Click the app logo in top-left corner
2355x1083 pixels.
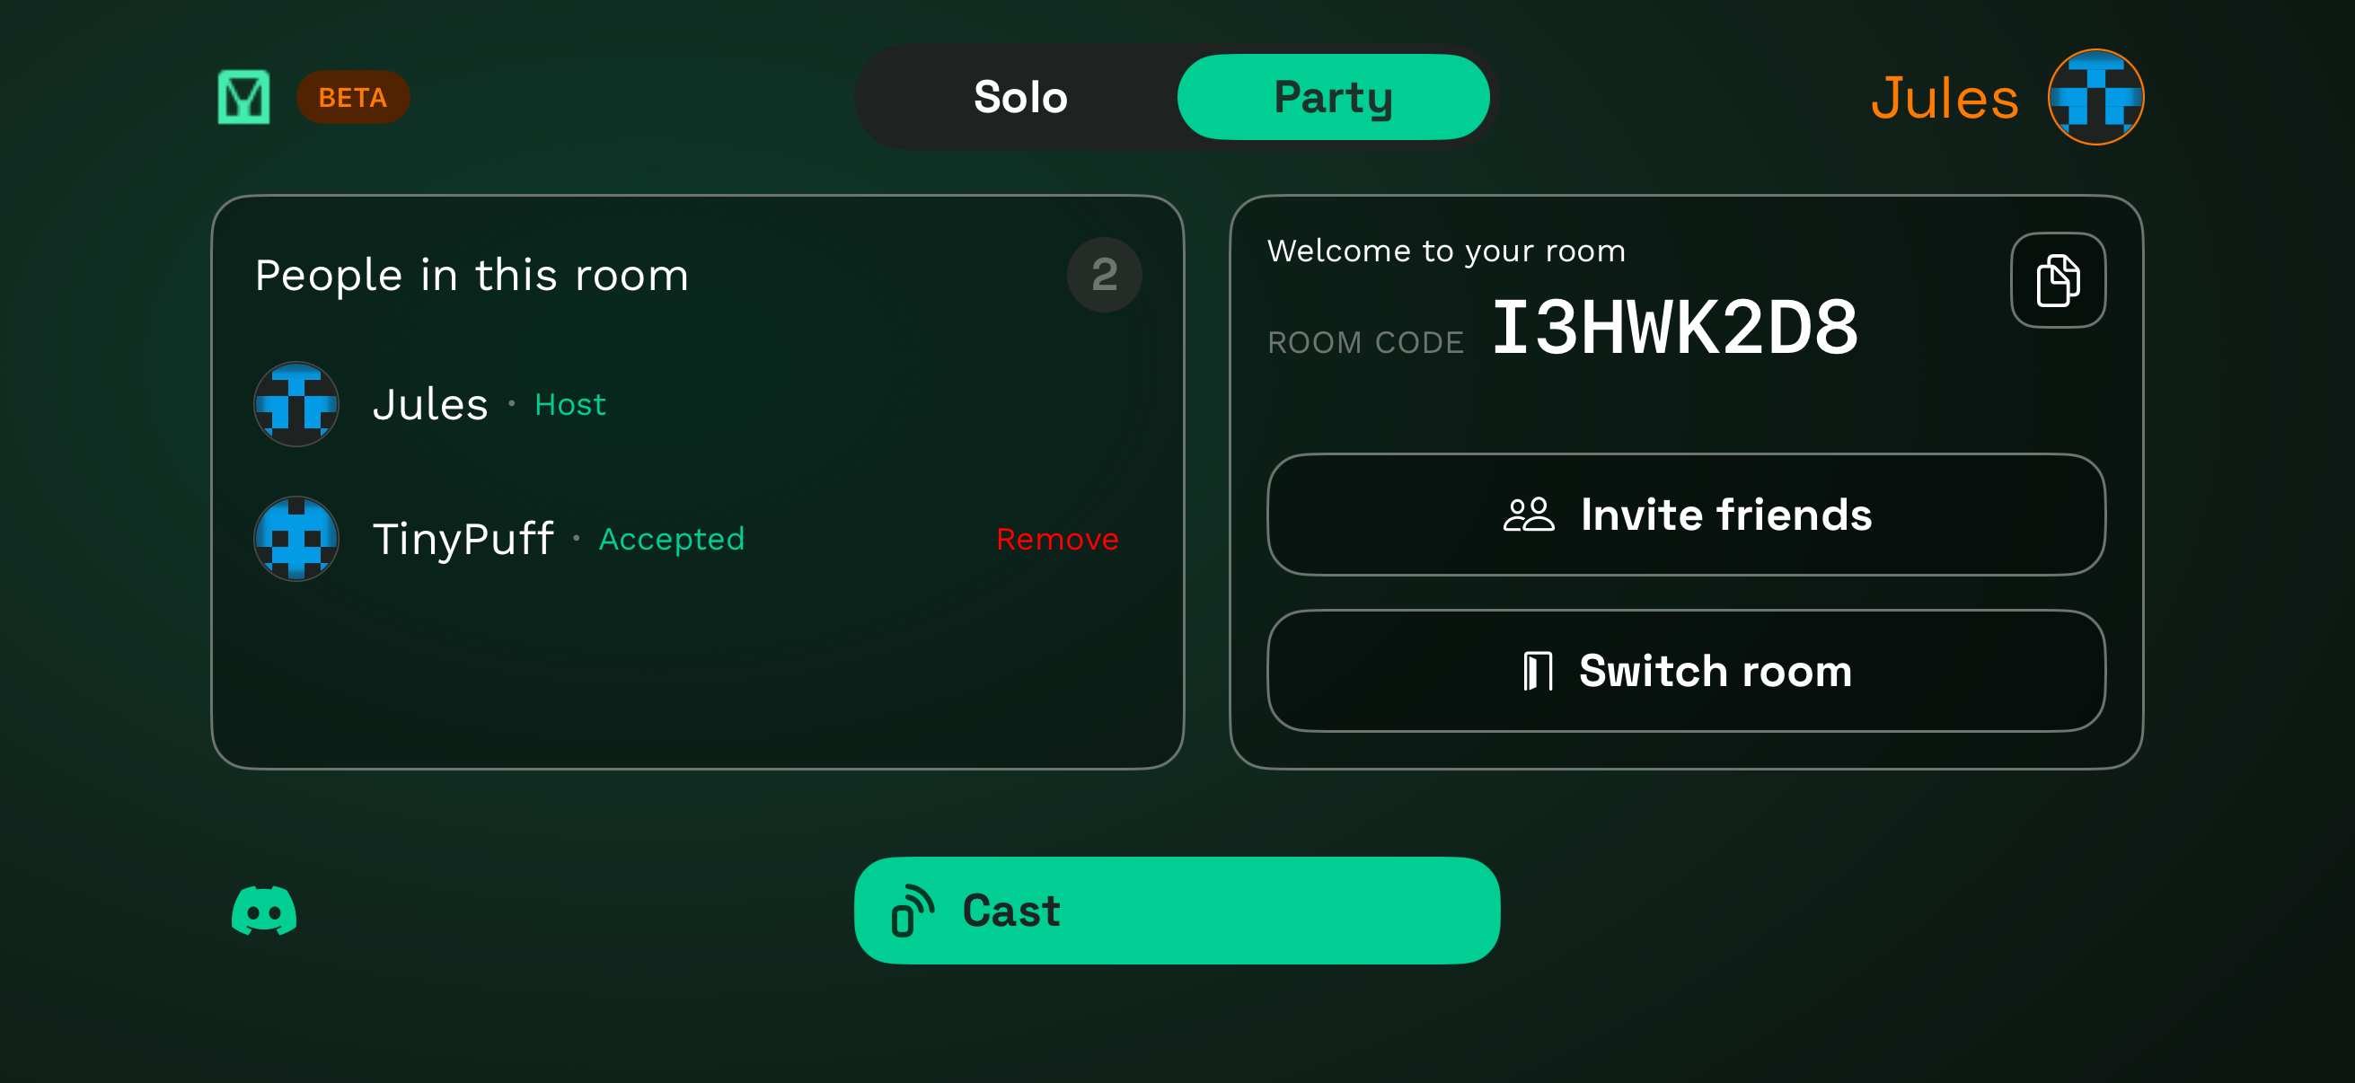[243, 96]
